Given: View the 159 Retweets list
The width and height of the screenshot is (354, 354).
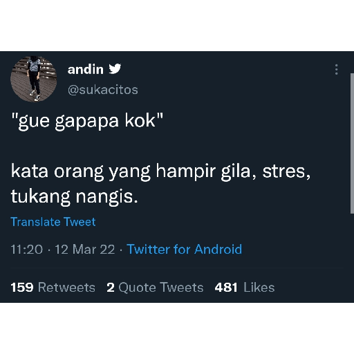Looking at the screenshot, I should pos(53,288).
